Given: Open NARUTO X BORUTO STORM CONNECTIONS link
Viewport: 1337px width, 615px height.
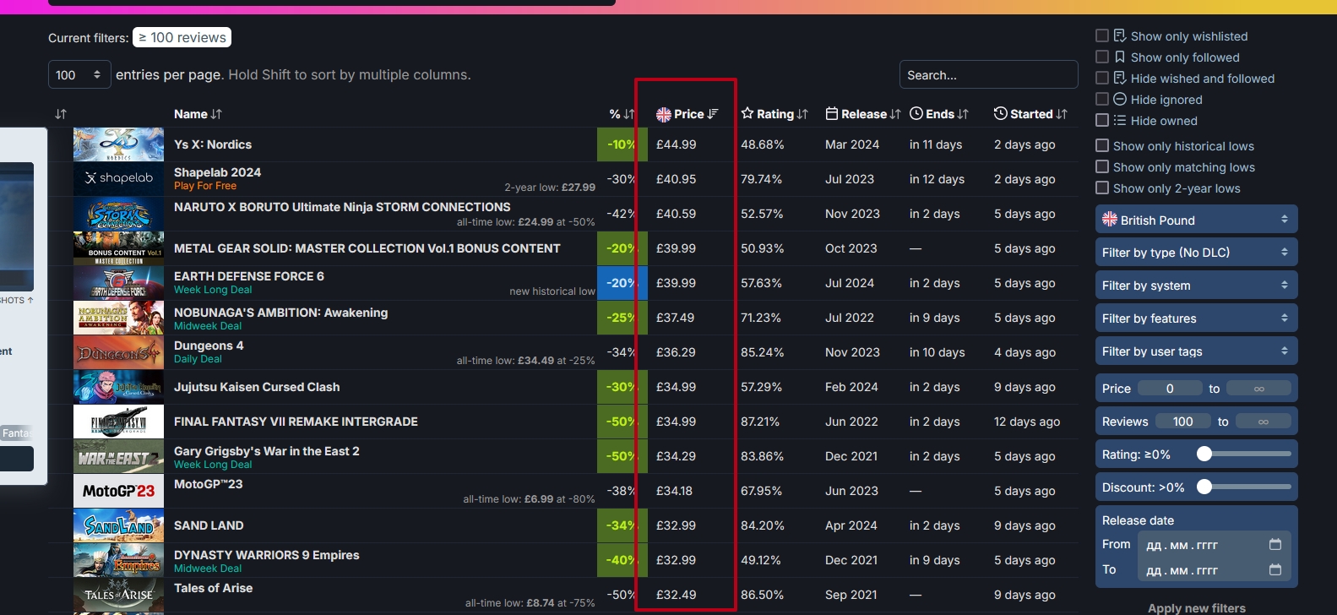Looking at the screenshot, I should pos(342,207).
